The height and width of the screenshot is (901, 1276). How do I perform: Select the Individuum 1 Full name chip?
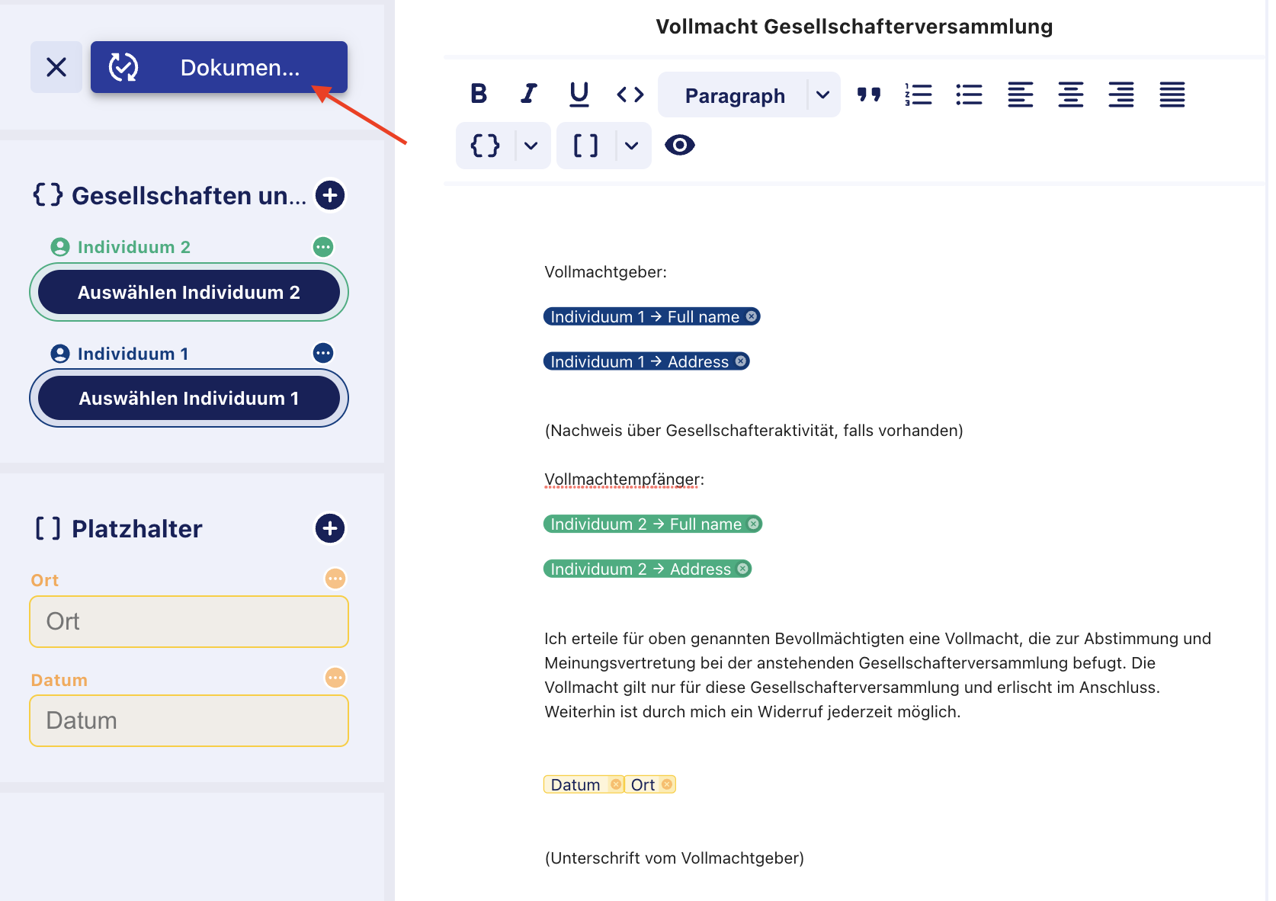[x=652, y=316]
